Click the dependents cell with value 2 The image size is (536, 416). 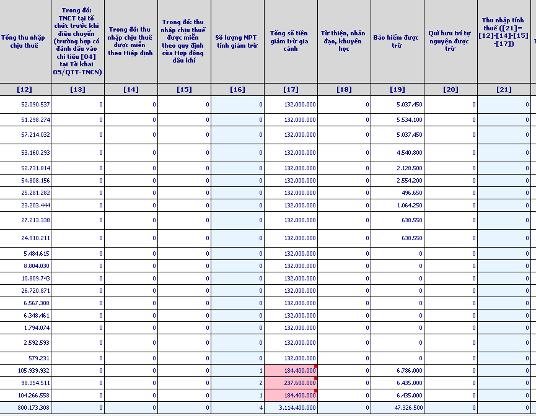click(237, 383)
